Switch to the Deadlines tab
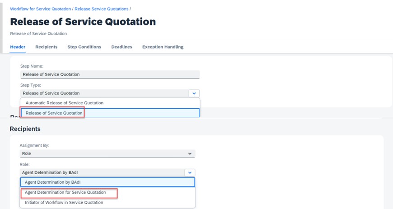The image size is (393, 209). pyautogui.click(x=122, y=47)
